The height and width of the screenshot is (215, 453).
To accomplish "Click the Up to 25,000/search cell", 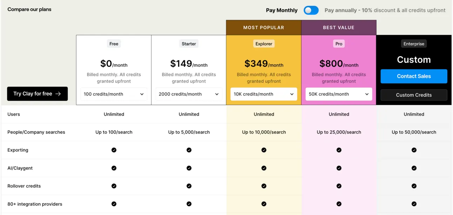I will [339, 132].
